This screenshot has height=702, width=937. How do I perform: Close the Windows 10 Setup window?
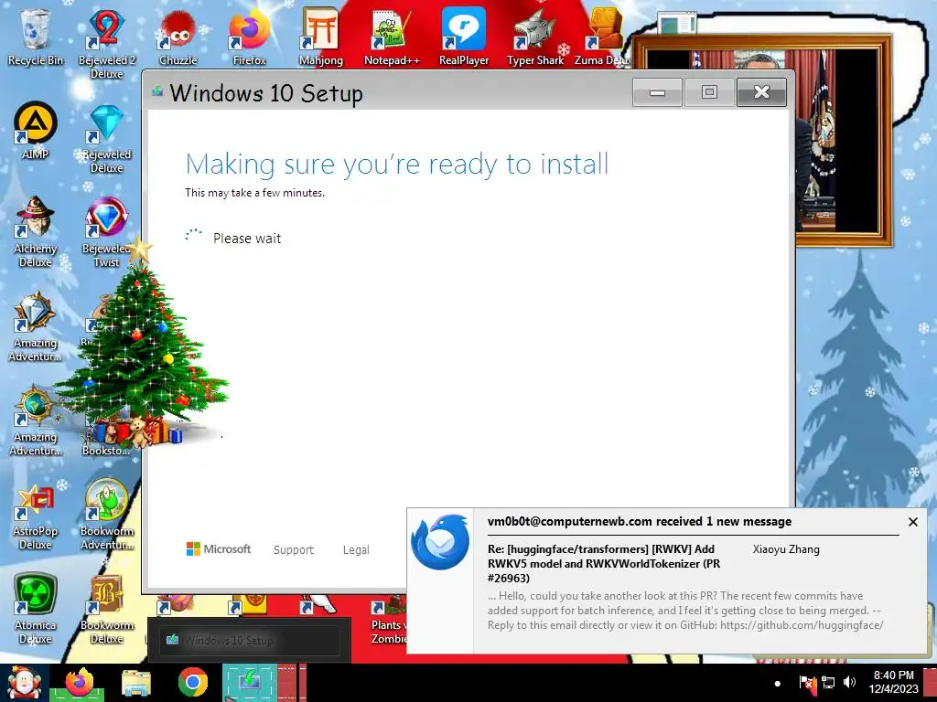(761, 92)
